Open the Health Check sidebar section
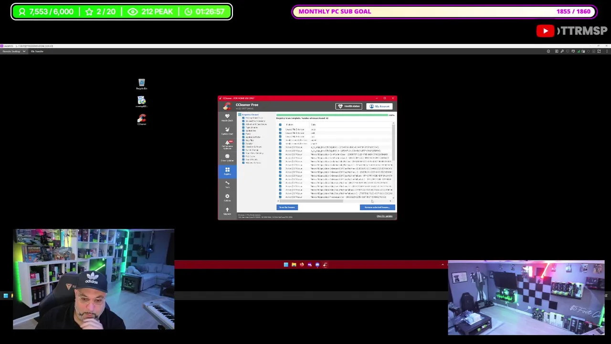Viewport: 611px width, 344px height. [x=227, y=117]
